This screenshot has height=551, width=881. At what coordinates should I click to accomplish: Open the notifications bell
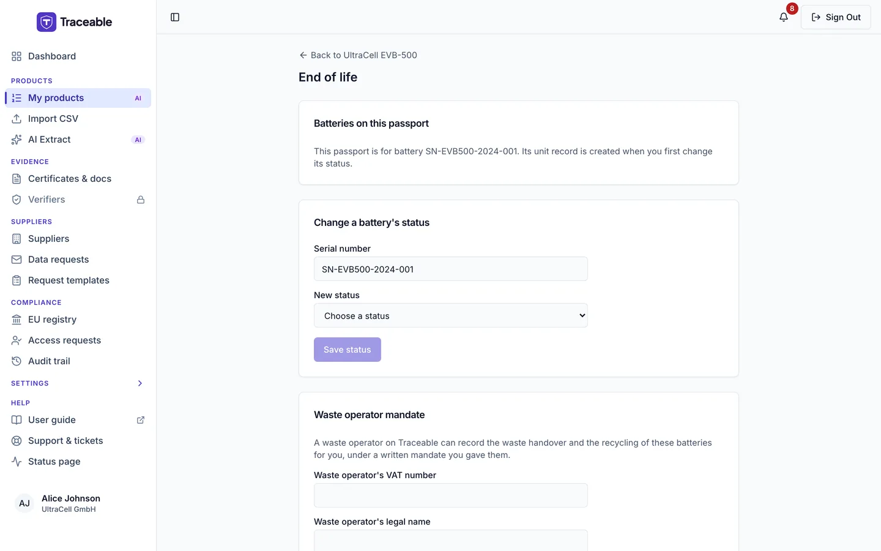pyautogui.click(x=784, y=17)
